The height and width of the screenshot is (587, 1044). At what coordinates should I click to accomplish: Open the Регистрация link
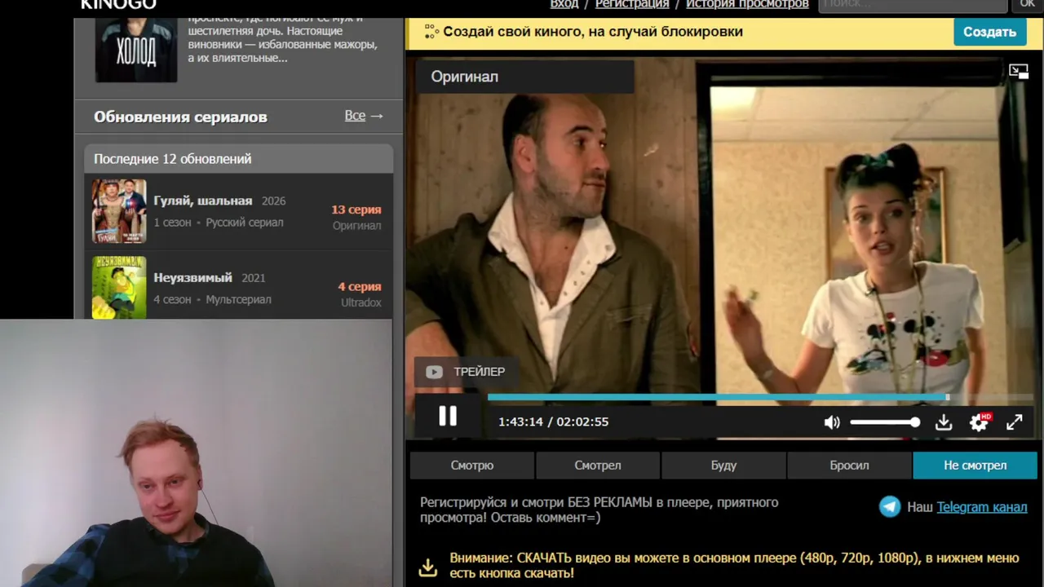(632, 4)
